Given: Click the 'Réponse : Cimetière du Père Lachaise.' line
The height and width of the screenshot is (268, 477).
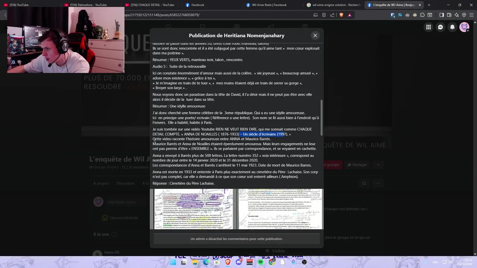Looking at the screenshot, I should coord(183,183).
